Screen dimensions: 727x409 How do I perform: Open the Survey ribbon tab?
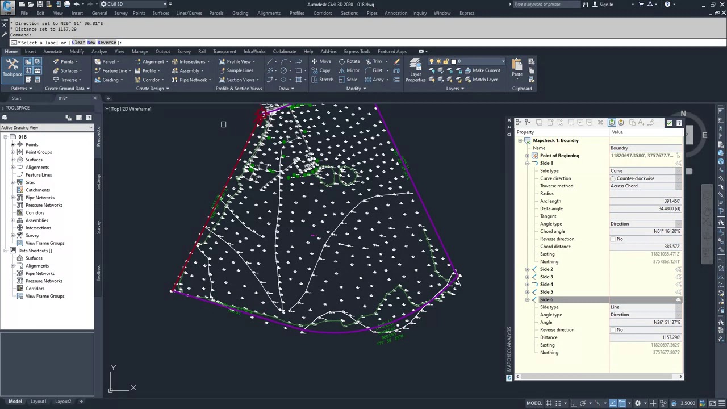point(184,52)
